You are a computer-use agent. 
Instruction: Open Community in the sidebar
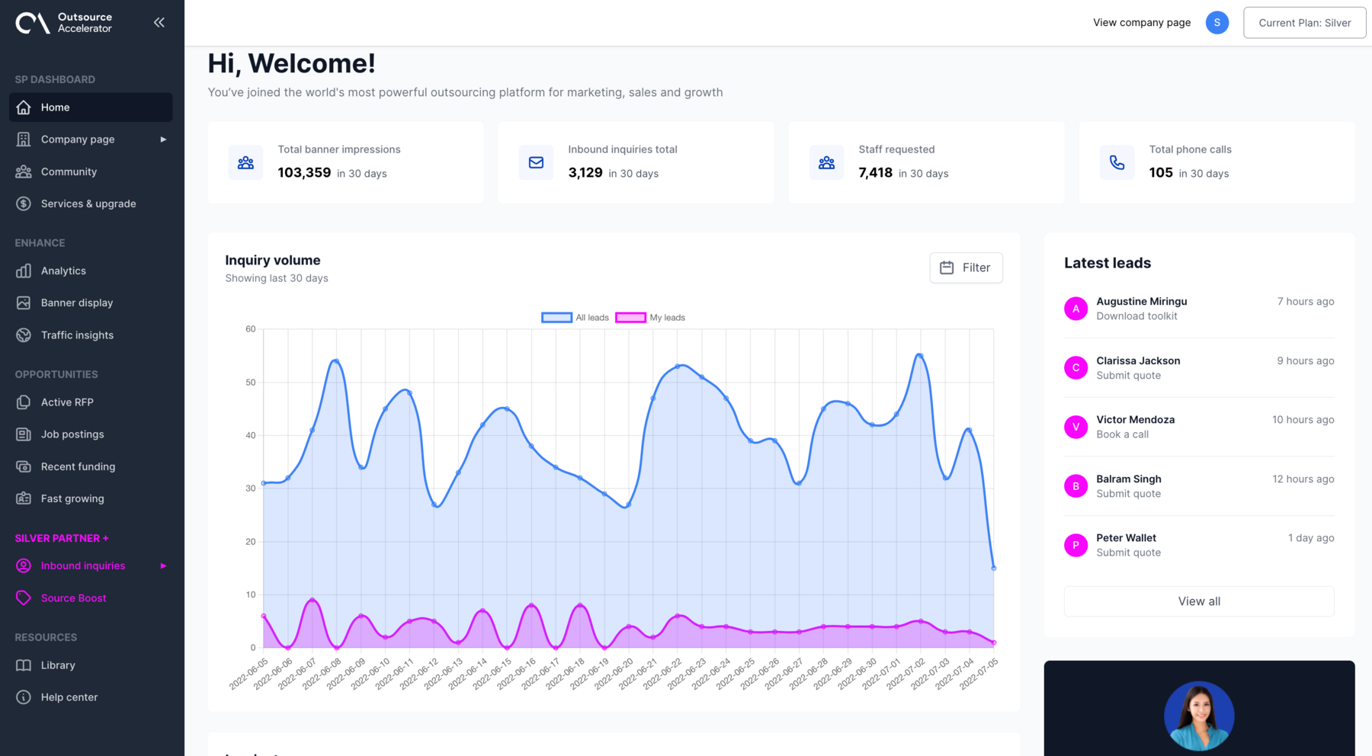tap(69, 171)
